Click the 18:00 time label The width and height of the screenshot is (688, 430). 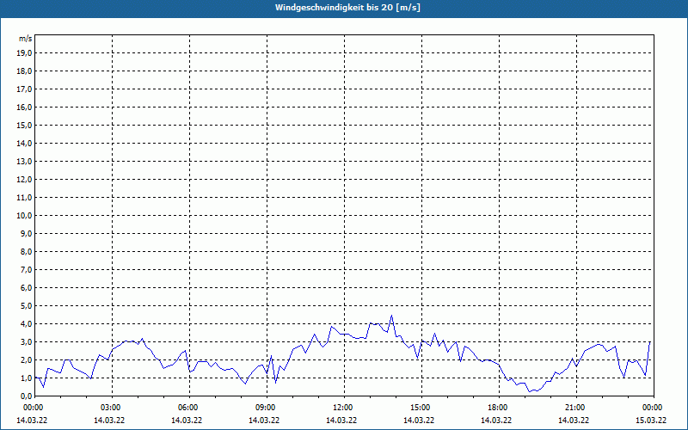point(499,408)
